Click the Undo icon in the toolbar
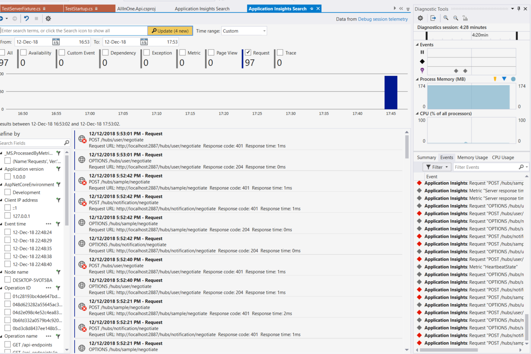 27,18
